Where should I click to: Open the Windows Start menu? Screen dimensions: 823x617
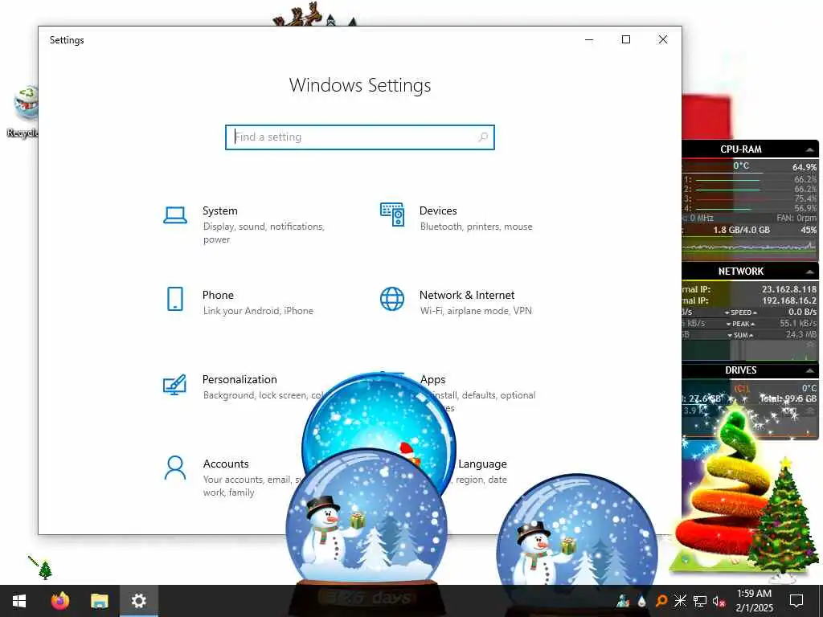[19, 601]
